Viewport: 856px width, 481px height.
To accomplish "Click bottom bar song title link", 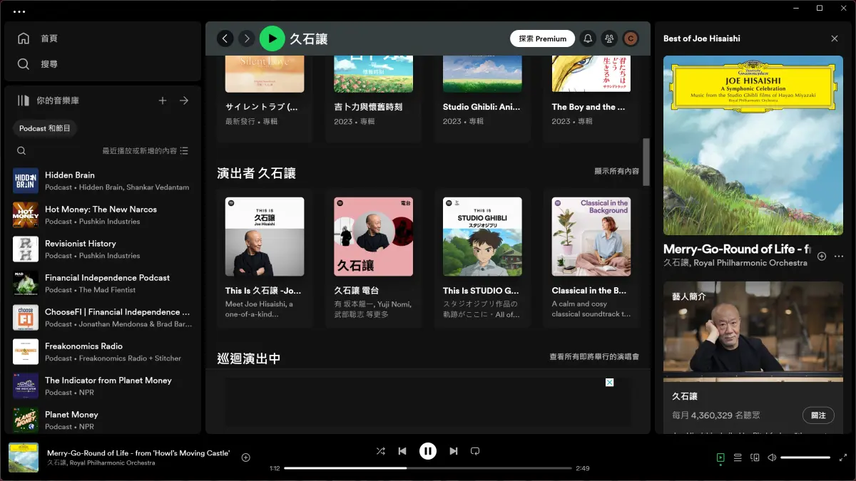I will point(138,453).
